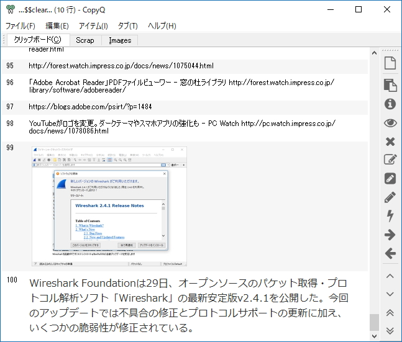Select item 95, the forest.watch news URL
The image size is (402, 342).
[x=184, y=66]
